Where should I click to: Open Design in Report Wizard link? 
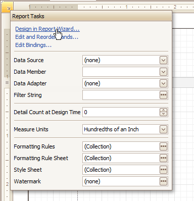pyautogui.click(x=47, y=29)
